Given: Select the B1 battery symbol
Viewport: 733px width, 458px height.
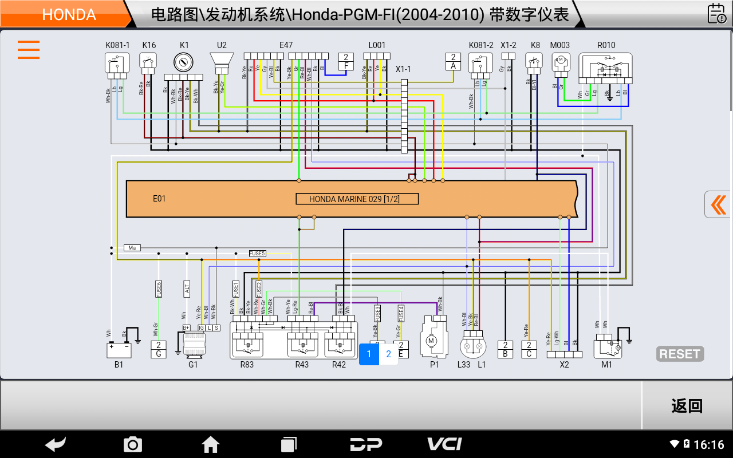Looking at the screenshot, I should tap(119, 349).
